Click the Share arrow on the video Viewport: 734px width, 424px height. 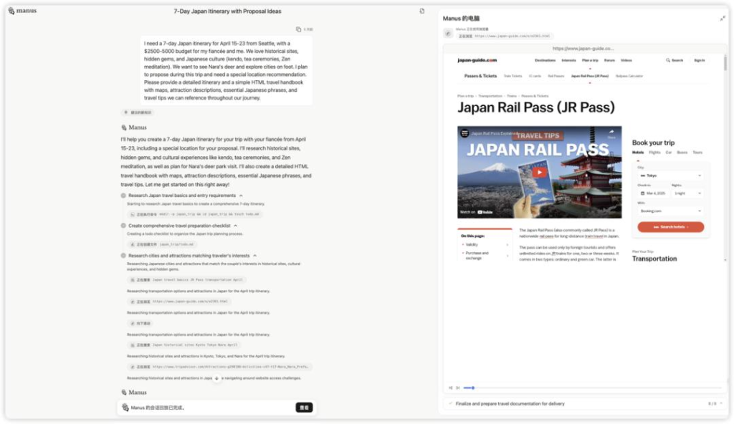(611, 134)
